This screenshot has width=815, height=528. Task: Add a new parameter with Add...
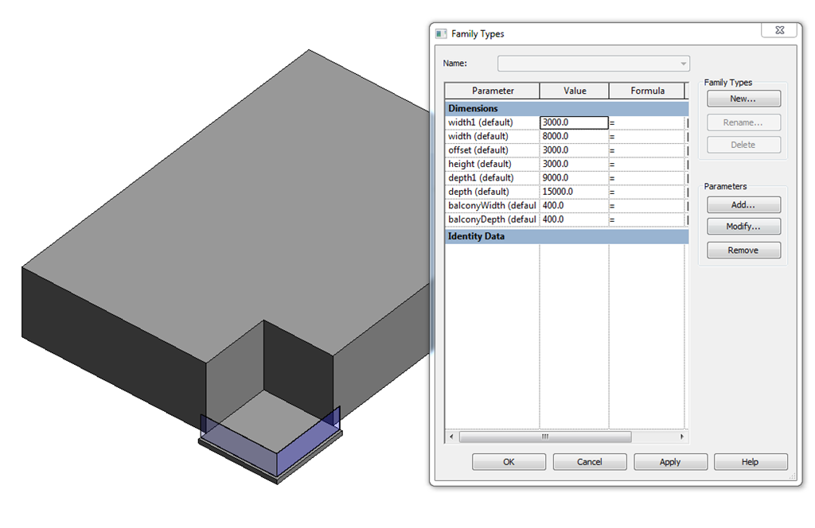point(743,204)
